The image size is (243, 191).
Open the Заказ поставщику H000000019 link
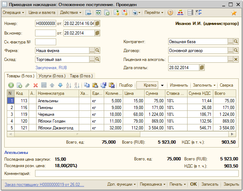point(44,184)
